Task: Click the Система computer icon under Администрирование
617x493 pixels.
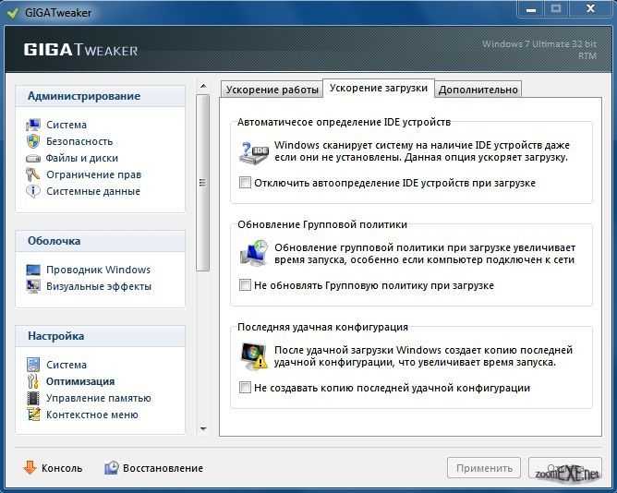Action: (33, 125)
